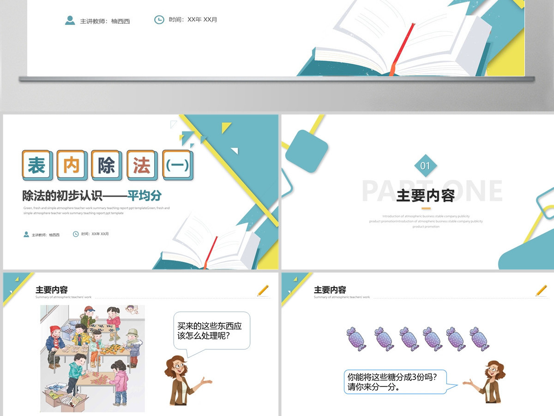Click the first purple candy
This screenshot has width=554, height=416.
point(357,339)
